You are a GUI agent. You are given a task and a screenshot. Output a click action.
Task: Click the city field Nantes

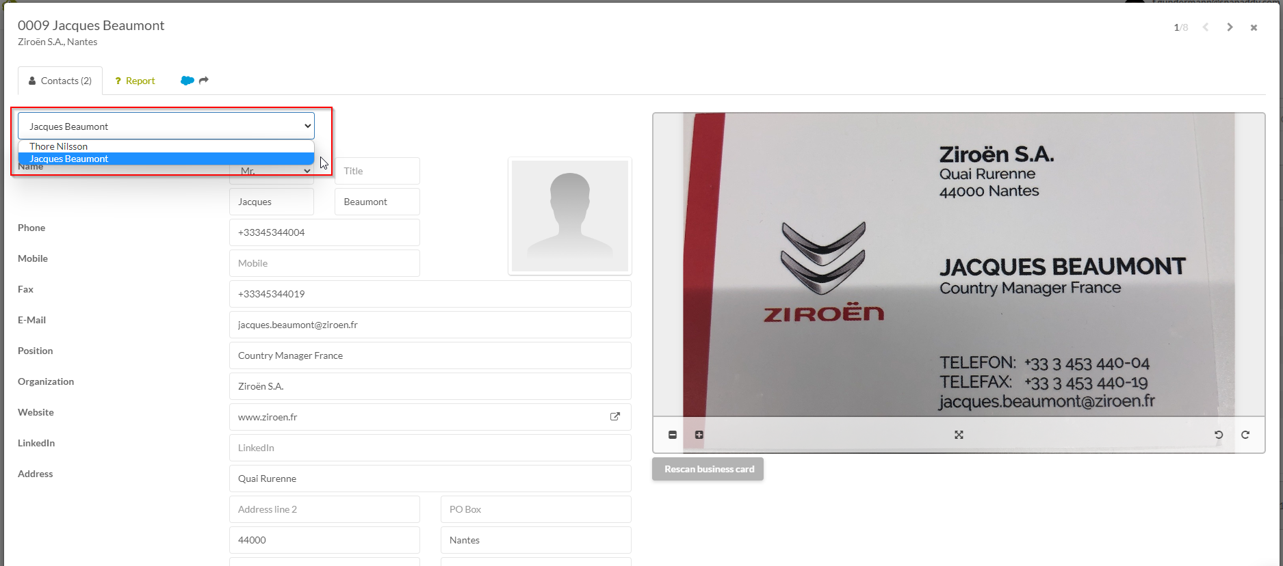coord(536,540)
